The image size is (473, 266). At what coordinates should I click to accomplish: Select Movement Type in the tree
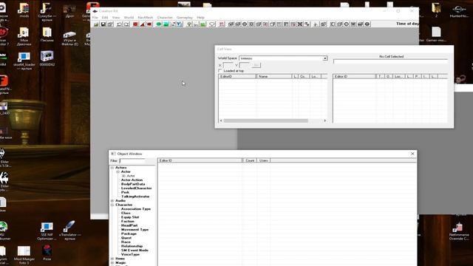coord(135,230)
